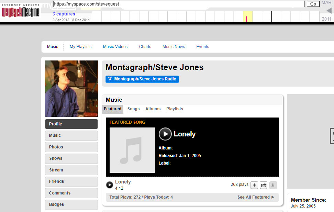Go to Events
The image size is (334, 212).
click(x=203, y=47)
